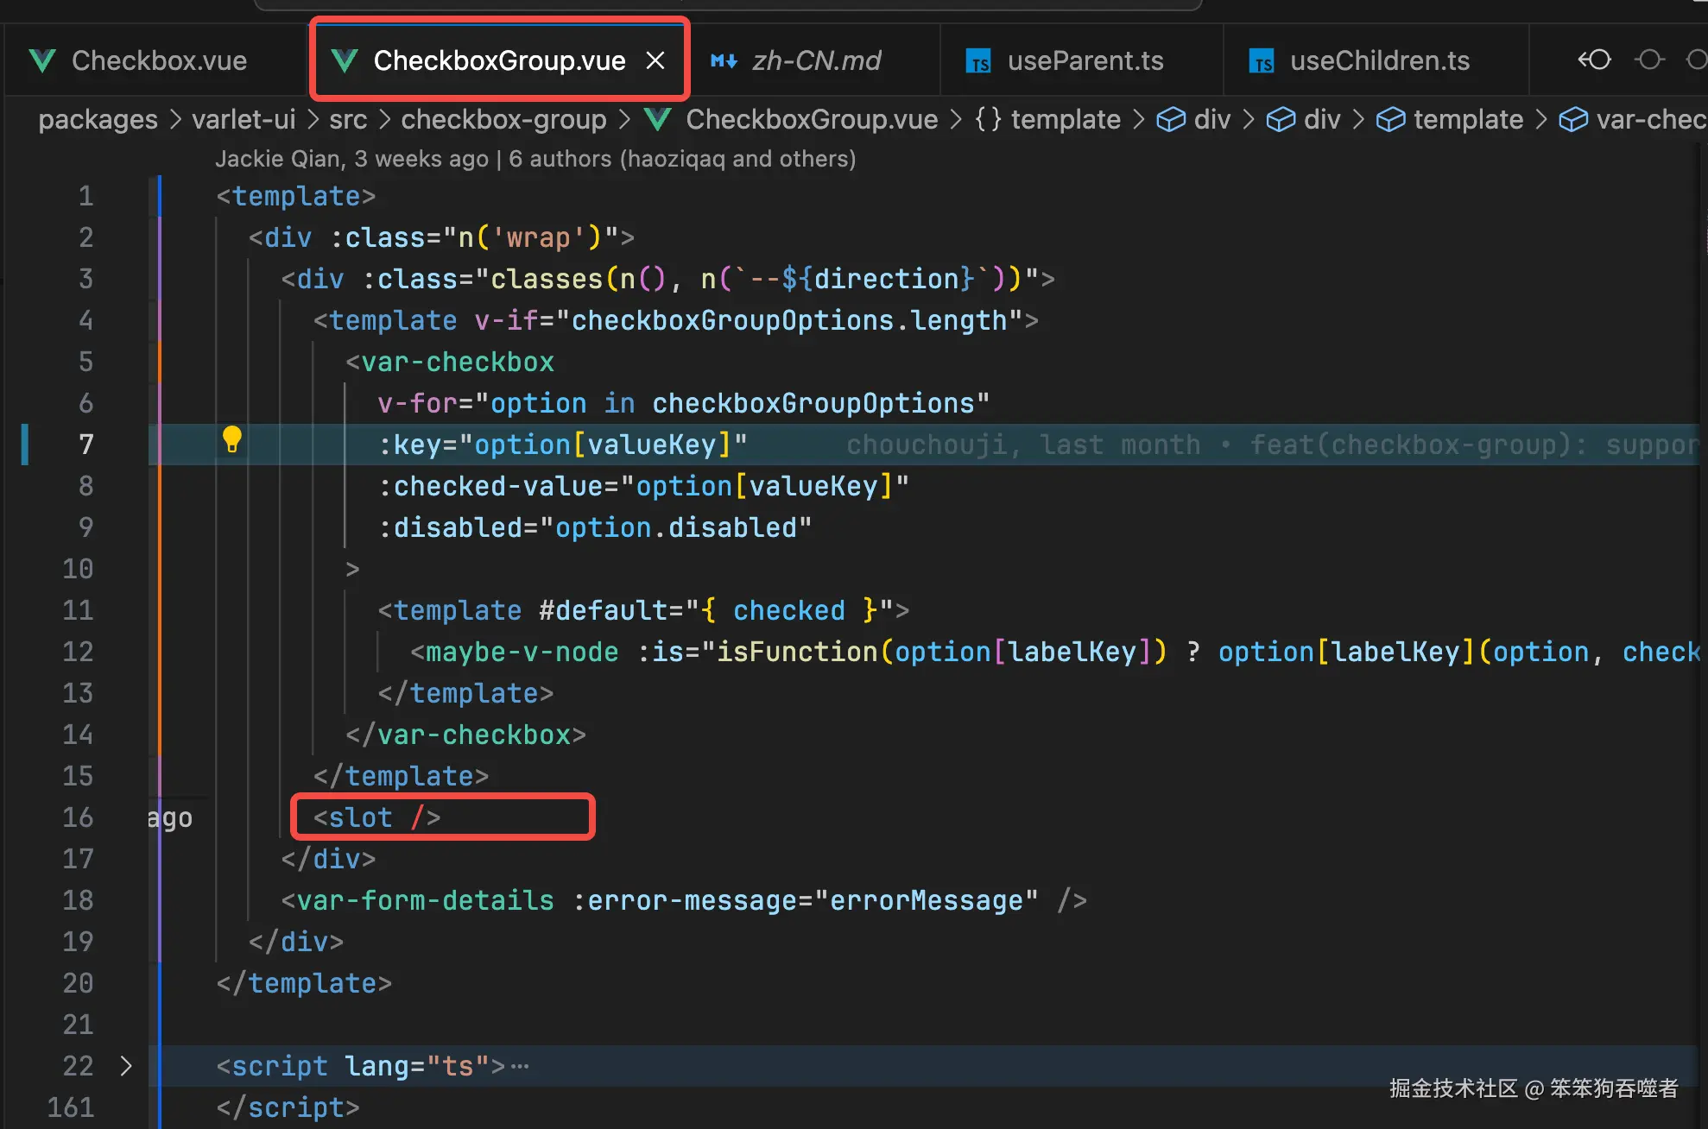
Task: Click 'packages' in the breadcrumb
Action: tap(98, 119)
